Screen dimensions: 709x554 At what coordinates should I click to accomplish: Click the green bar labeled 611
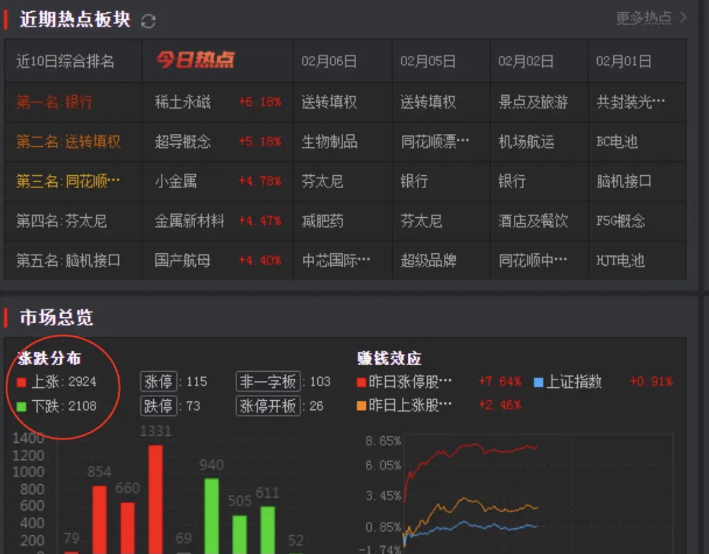(268, 529)
